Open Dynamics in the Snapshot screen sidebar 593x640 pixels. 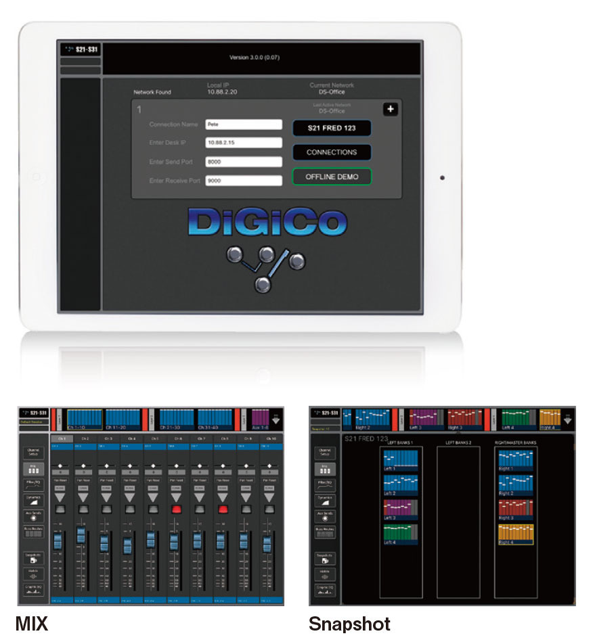point(325,501)
